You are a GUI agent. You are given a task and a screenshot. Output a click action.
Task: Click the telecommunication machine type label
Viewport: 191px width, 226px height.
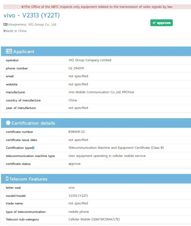pos(30,156)
